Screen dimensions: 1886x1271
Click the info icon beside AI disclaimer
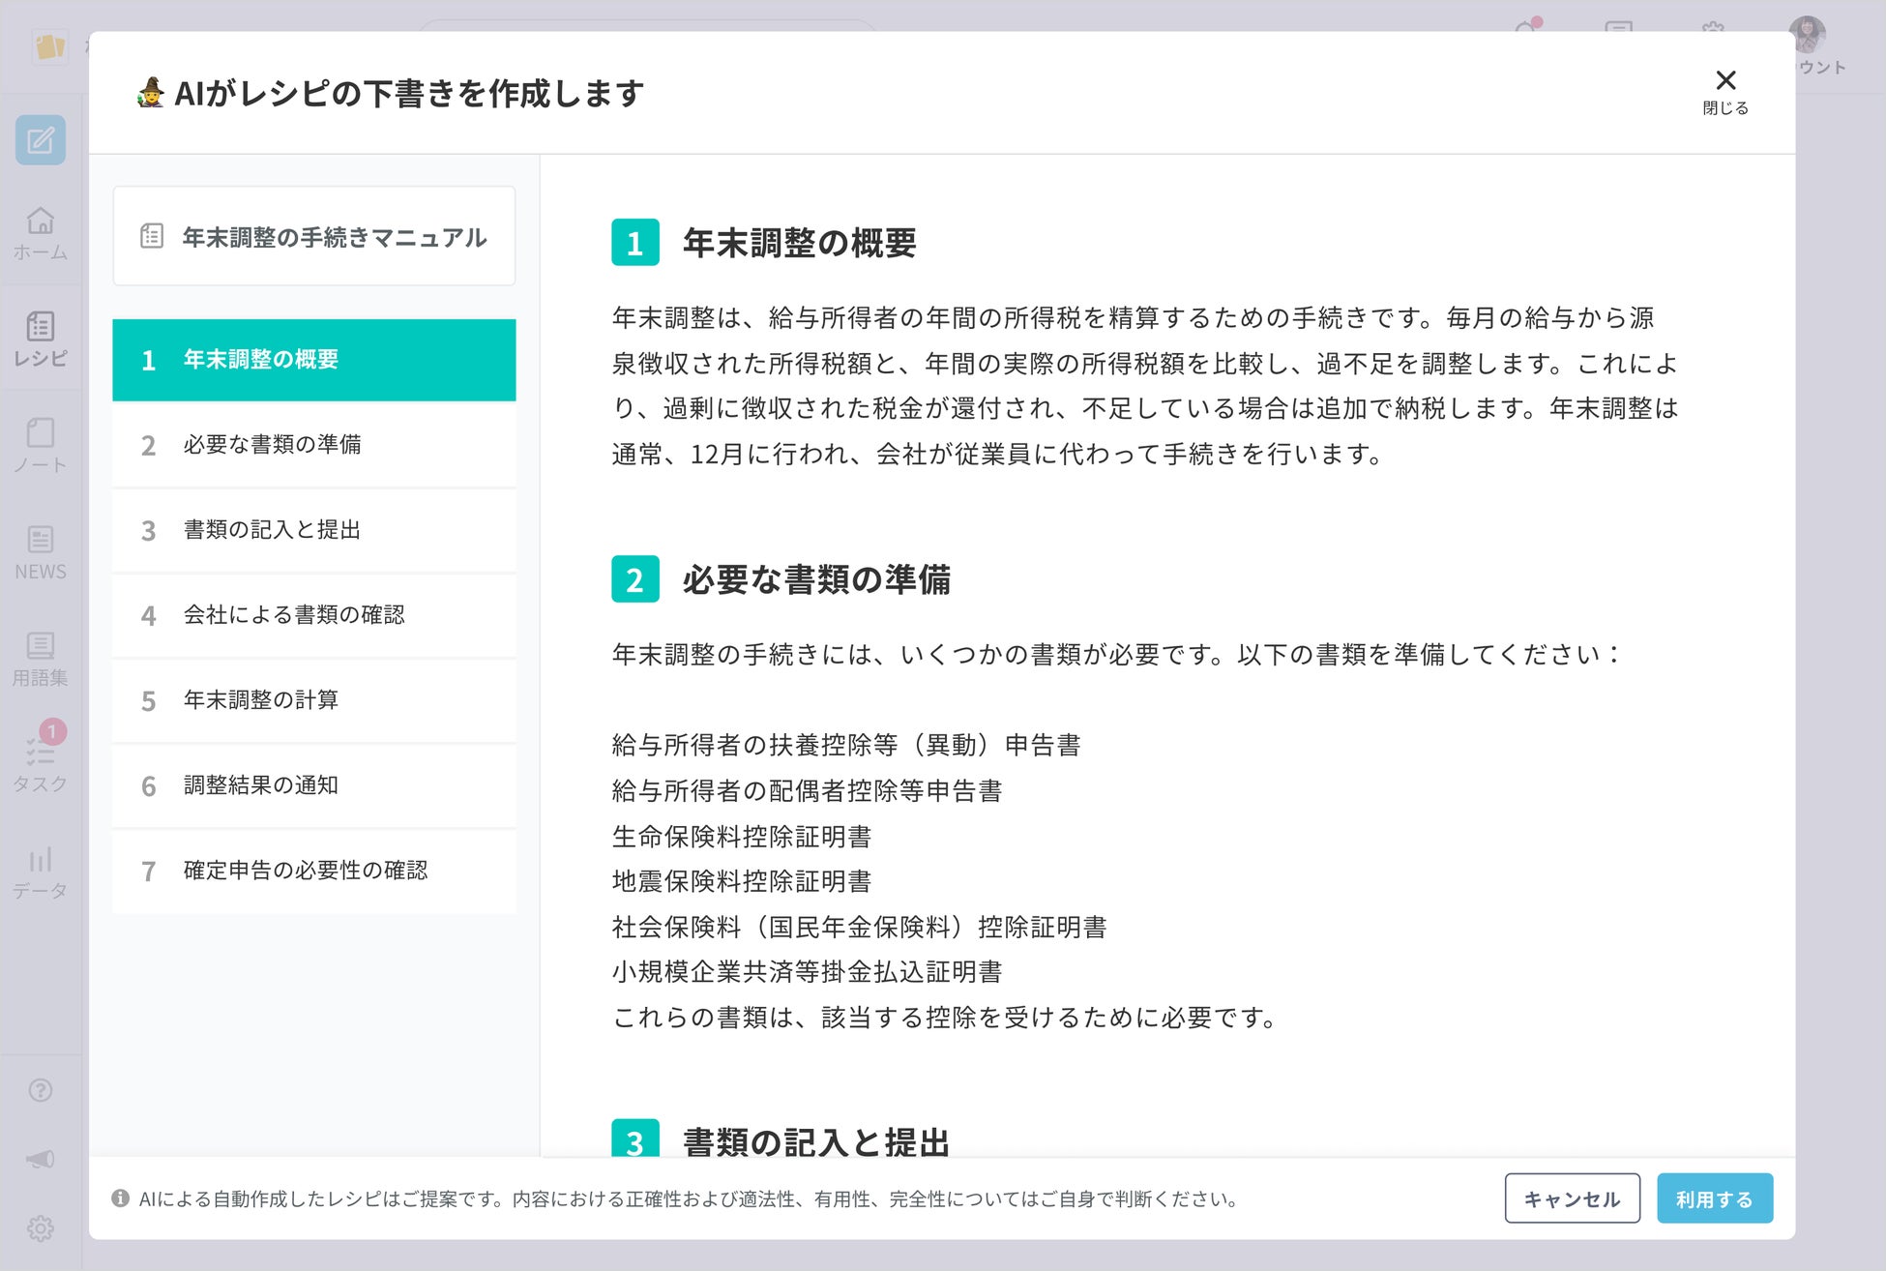click(121, 1198)
